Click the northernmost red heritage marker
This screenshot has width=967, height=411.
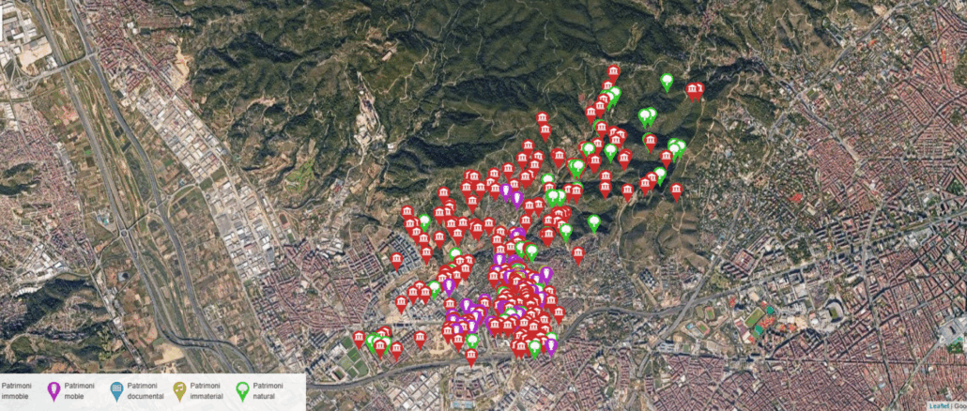[613, 71]
